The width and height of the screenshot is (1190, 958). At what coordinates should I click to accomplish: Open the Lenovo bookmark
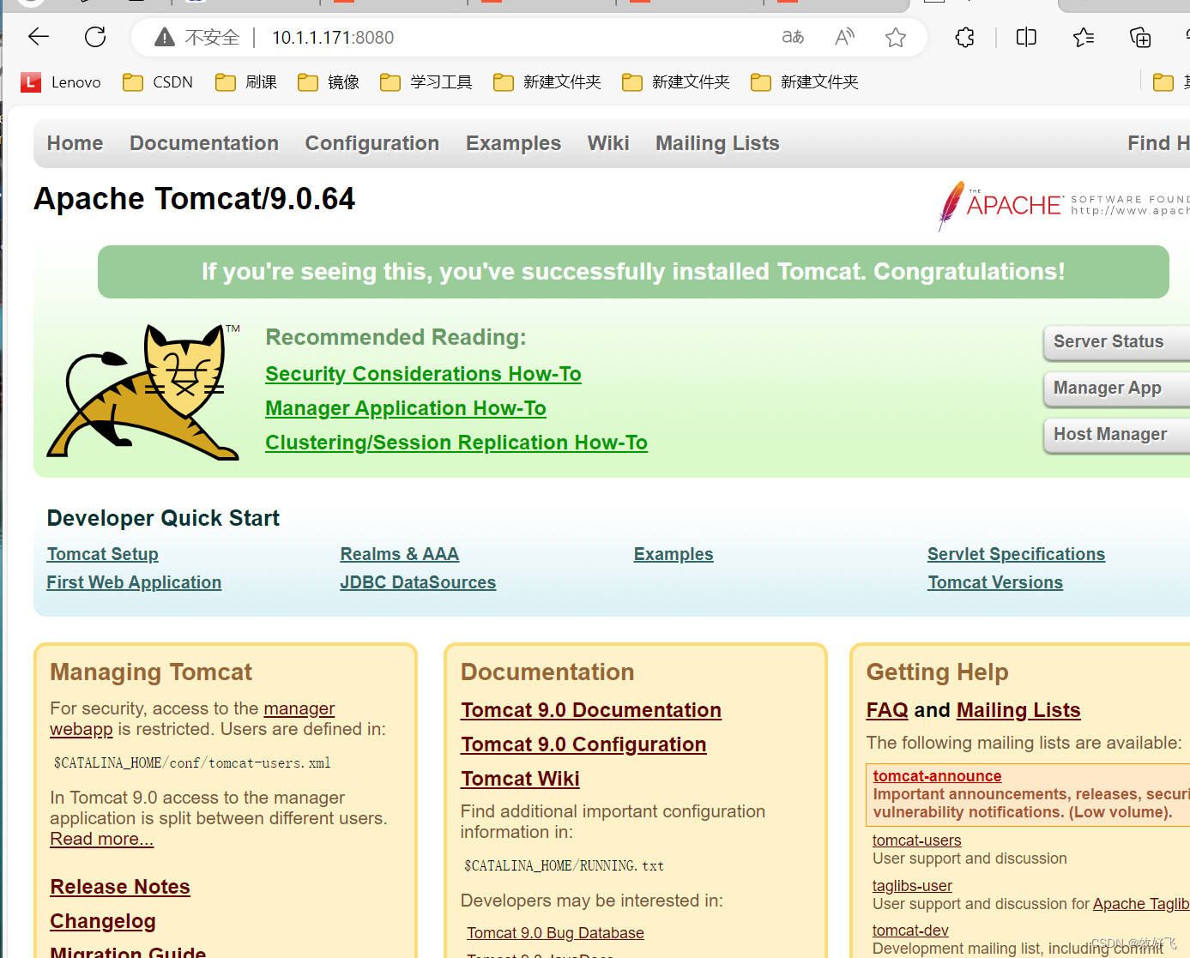(61, 82)
